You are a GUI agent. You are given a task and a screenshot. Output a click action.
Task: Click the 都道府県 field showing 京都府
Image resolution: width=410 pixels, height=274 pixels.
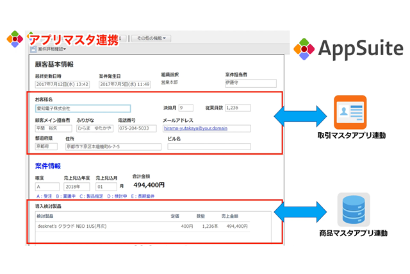[46, 146]
